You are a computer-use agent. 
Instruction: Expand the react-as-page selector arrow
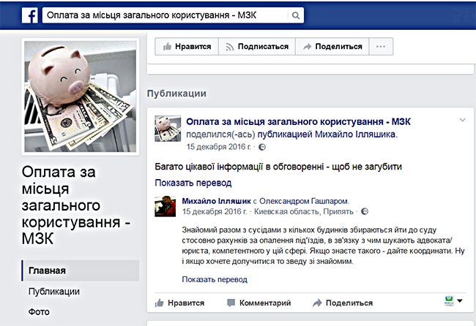coord(460,301)
